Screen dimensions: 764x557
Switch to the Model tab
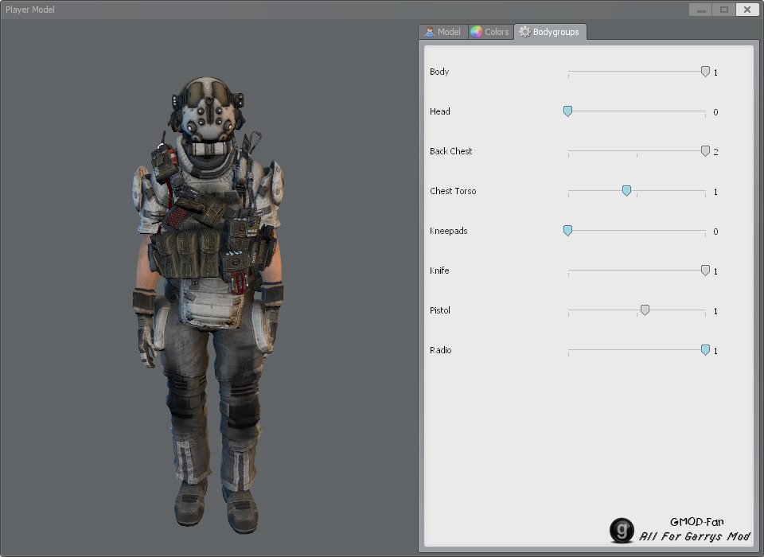[443, 32]
